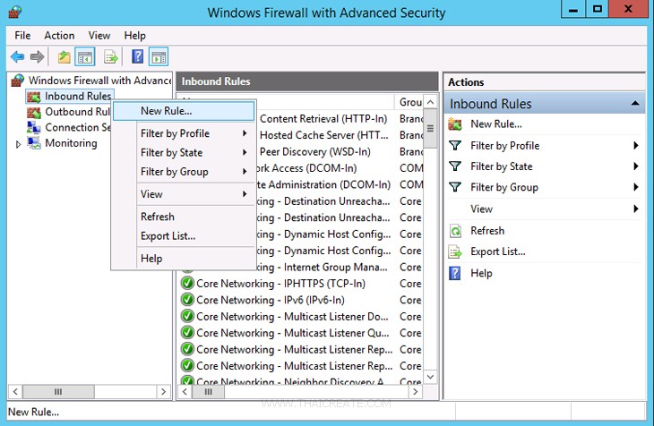
Task: Open the File menu
Action: (22, 36)
